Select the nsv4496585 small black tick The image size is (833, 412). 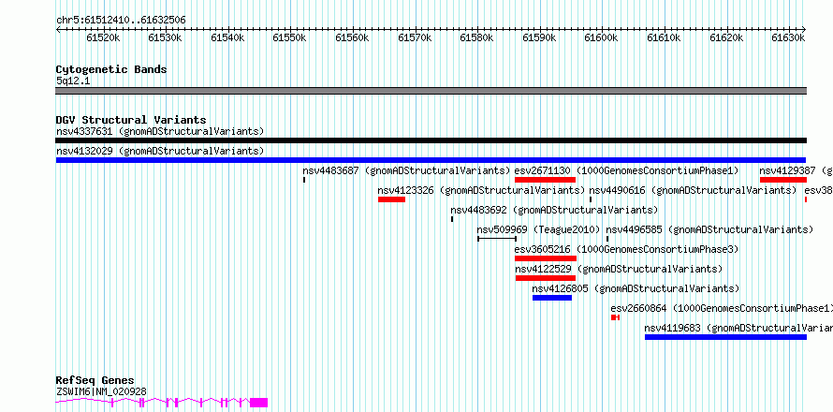[x=607, y=239]
